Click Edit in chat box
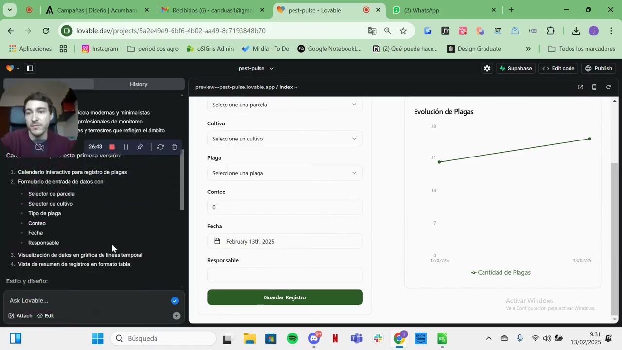This screenshot has height=350, width=622. (x=46, y=316)
